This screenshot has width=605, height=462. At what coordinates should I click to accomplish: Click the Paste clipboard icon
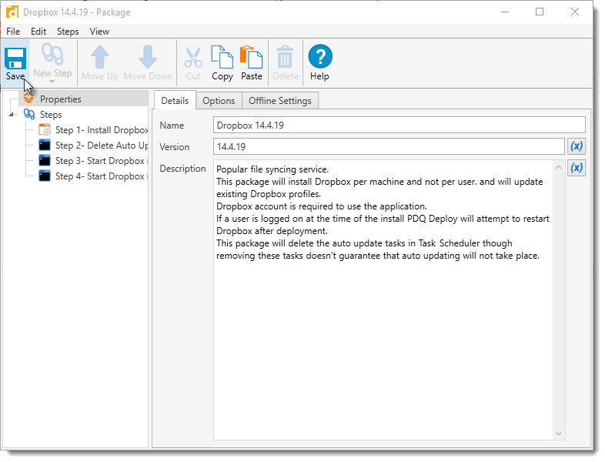[x=252, y=58]
